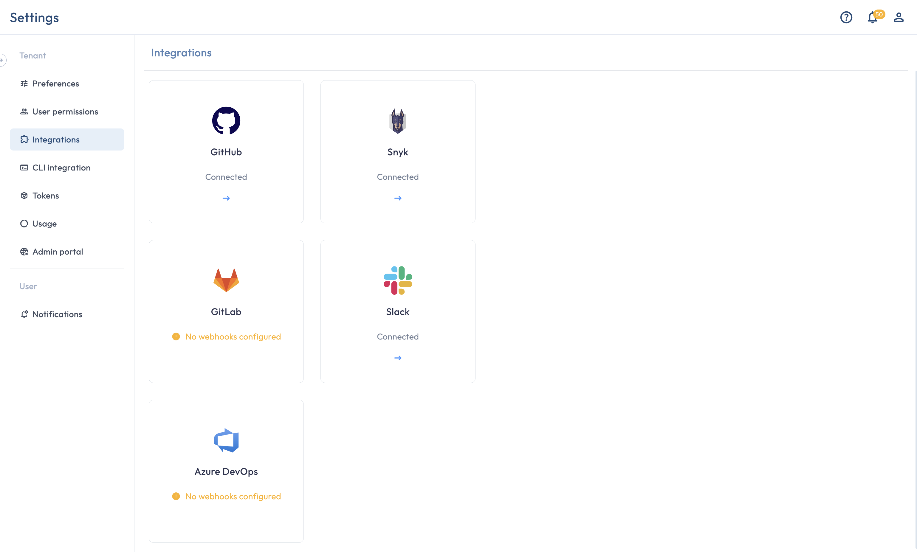The width and height of the screenshot is (917, 552).
Task: Open user Notifications settings
Action: point(67,314)
